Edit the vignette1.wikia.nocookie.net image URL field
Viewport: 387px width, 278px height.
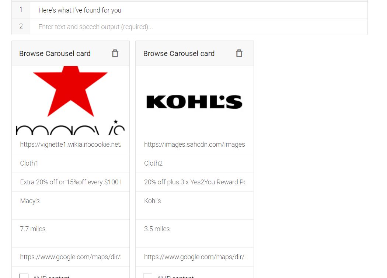coord(71,145)
